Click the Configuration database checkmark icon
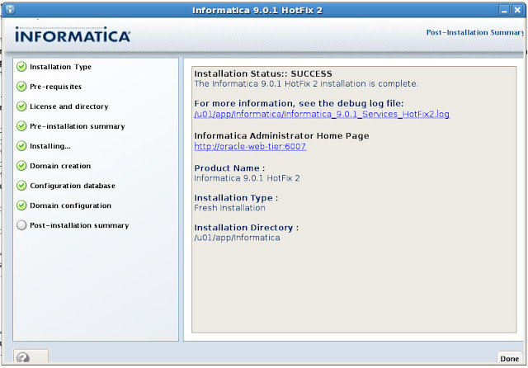Image resolution: width=528 pixels, height=368 pixels. click(x=21, y=186)
